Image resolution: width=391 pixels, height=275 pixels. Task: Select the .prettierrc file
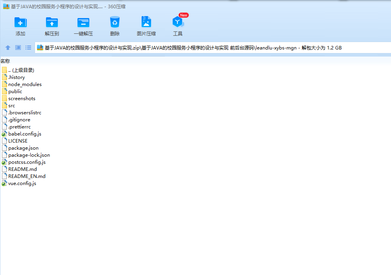(x=19, y=127)
